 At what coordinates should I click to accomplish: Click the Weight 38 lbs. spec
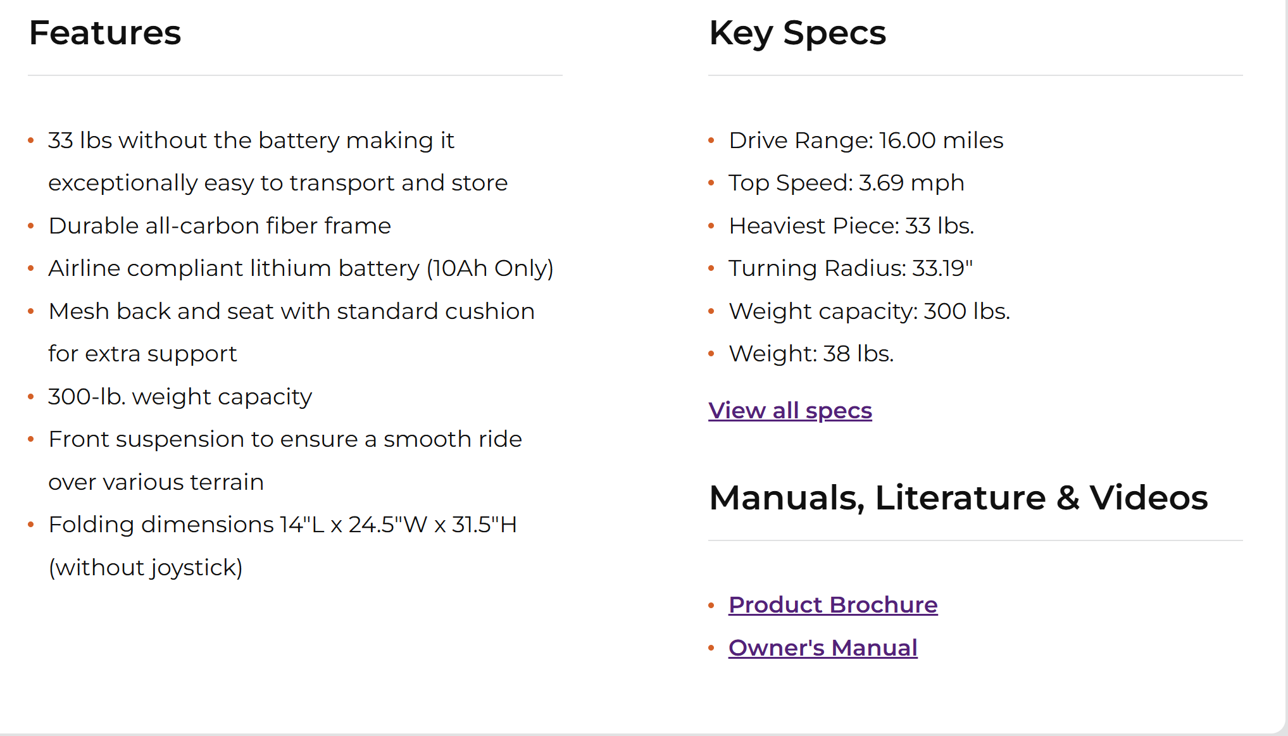tap(811, 354)
